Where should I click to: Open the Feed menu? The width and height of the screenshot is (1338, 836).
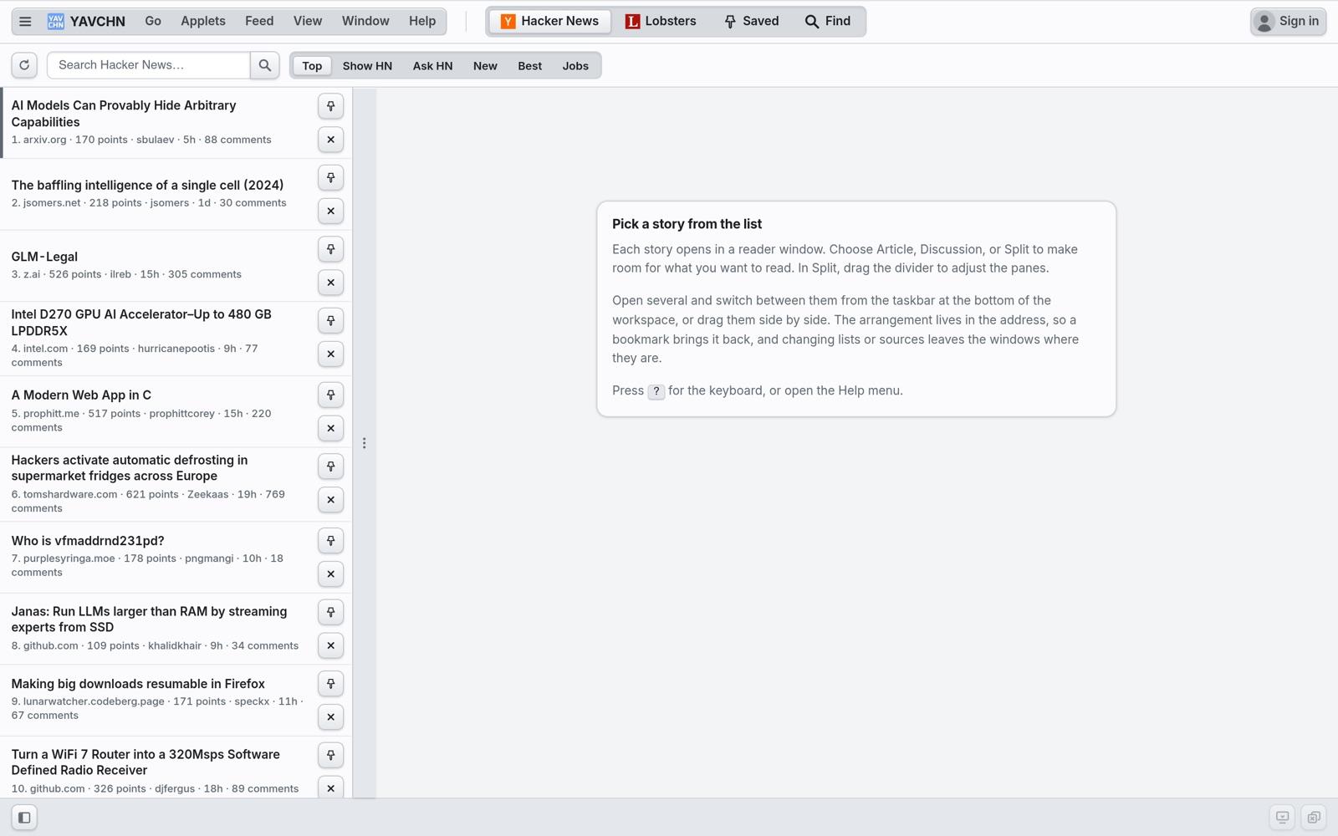pyautogui.click(x=259, y=22)
